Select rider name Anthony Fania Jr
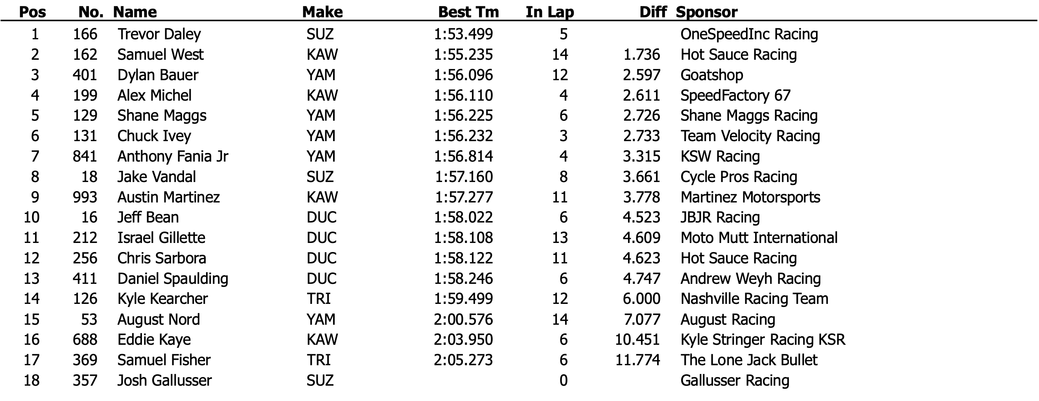The image size is (1039, 401). tap(173, 156)
